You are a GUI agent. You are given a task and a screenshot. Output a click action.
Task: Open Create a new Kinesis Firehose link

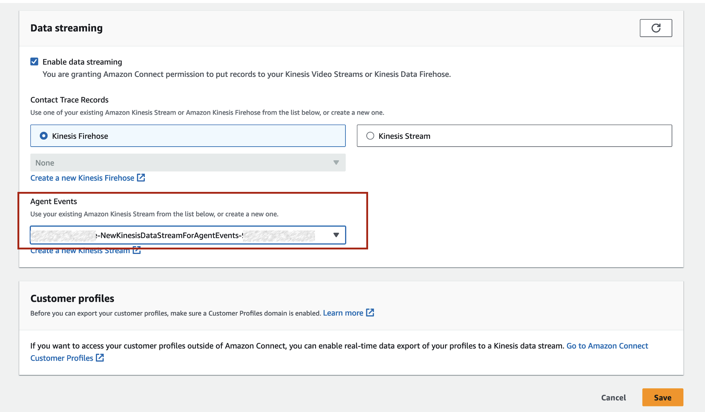[82, 178]
